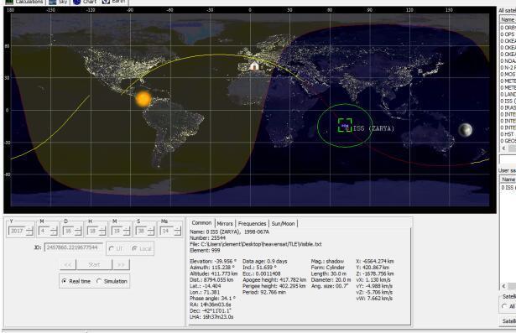The image size is (516, 333).
Task: Open the Earth tab
Action: point(114,2)
